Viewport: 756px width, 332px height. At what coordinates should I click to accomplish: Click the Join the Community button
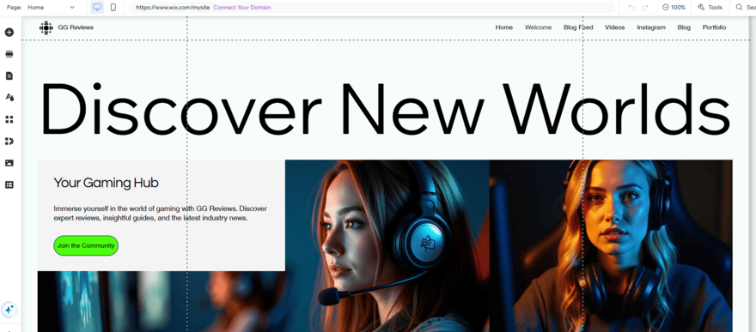[x=86, y=245]
